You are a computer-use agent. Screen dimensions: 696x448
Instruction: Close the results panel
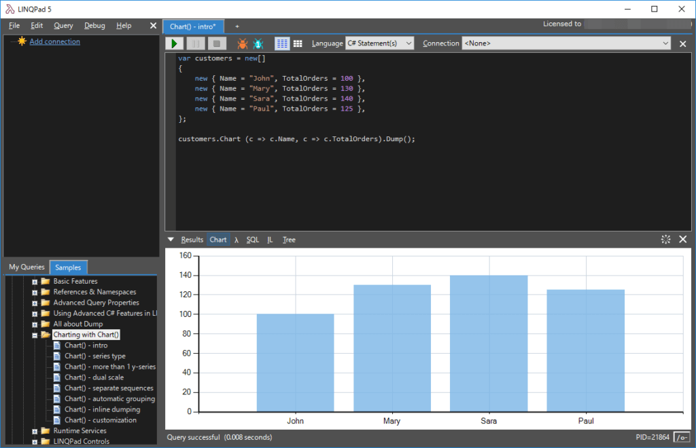point(683,240)
